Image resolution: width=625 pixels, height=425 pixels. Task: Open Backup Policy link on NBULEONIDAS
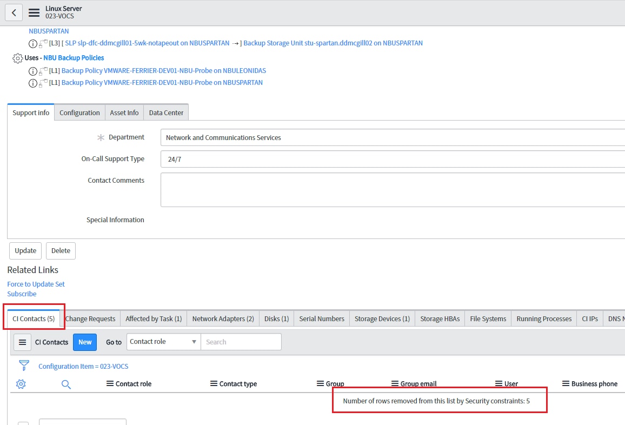(163, 71)
